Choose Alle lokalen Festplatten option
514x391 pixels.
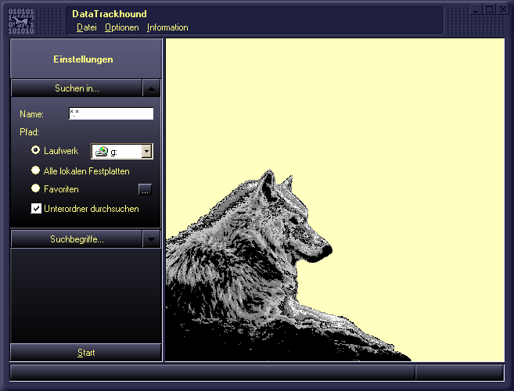(x=35, y=170)
